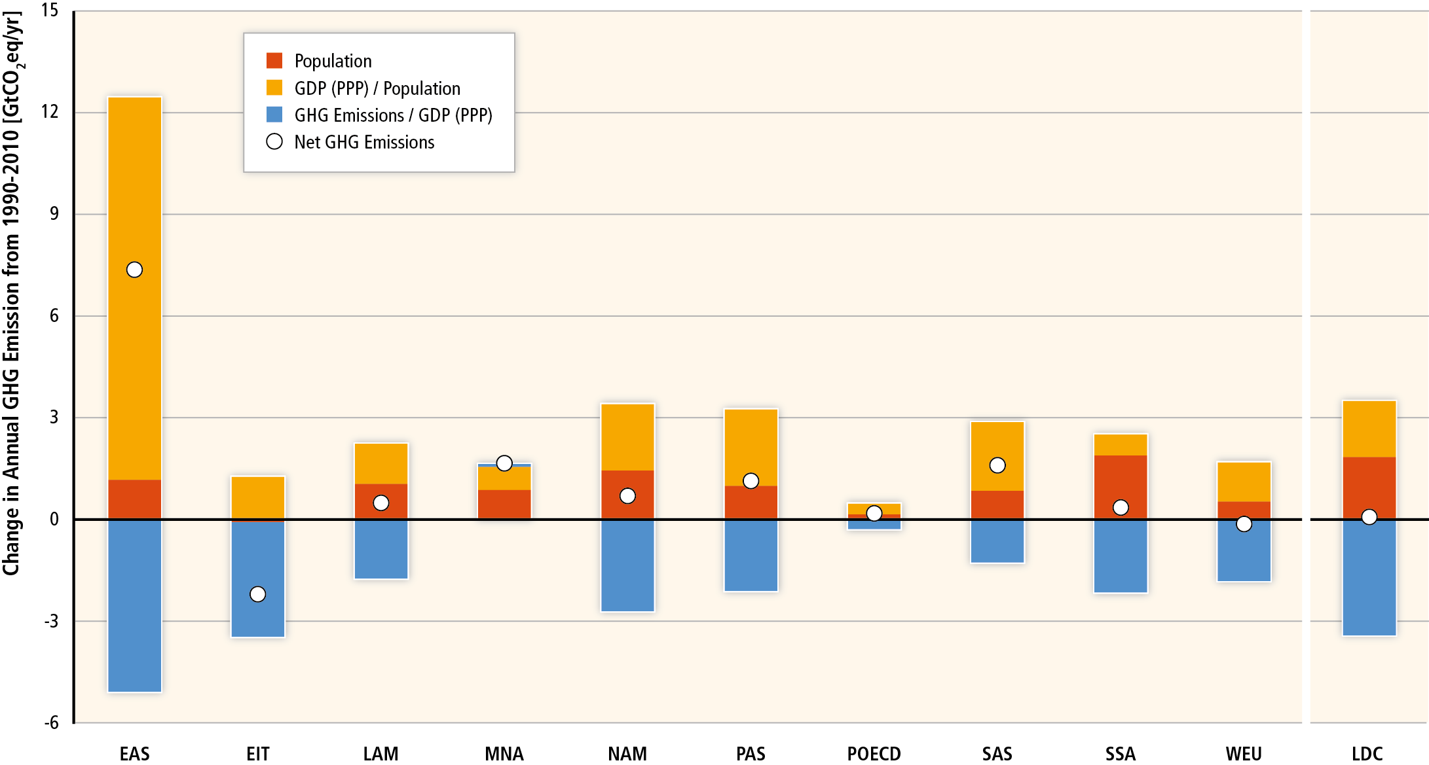This screenshot has width=1429, height=765.
Task: Select the EAS blue emissions intensity bar
Action: pyautogui.click(x=134, y=606)
